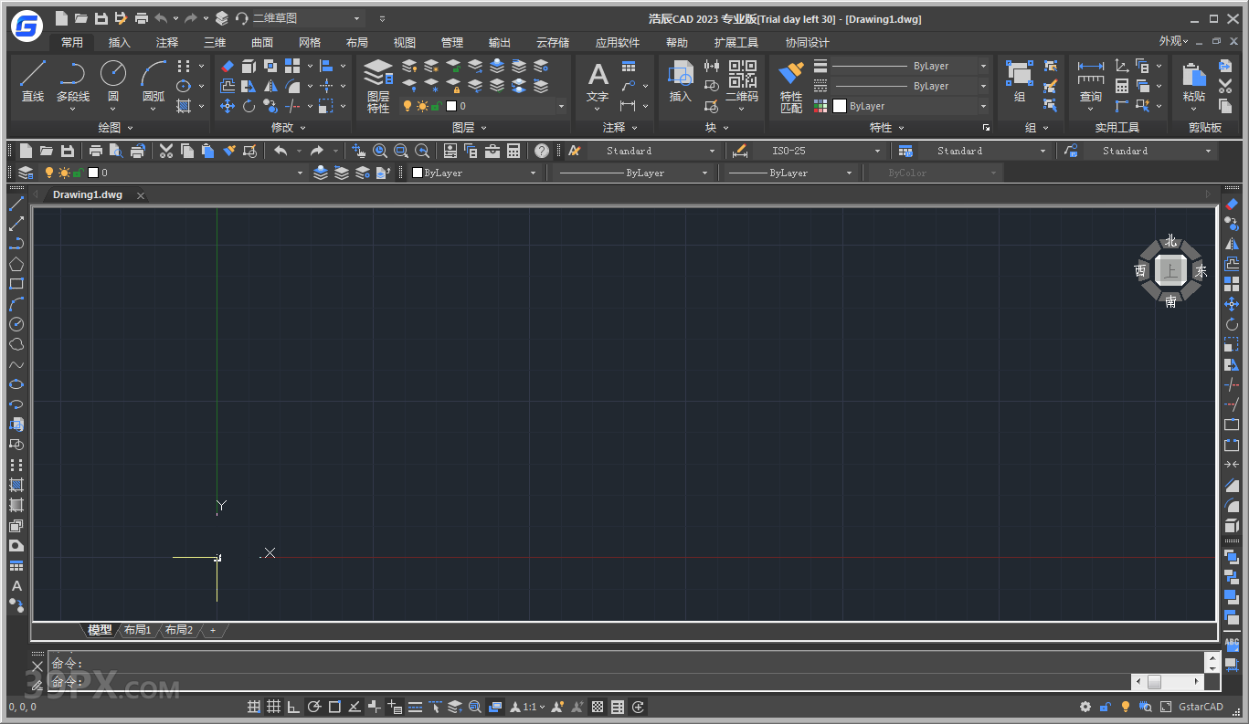Click the help question mark icon
This screenshot has height=724, width=1249.
(542, 151)
